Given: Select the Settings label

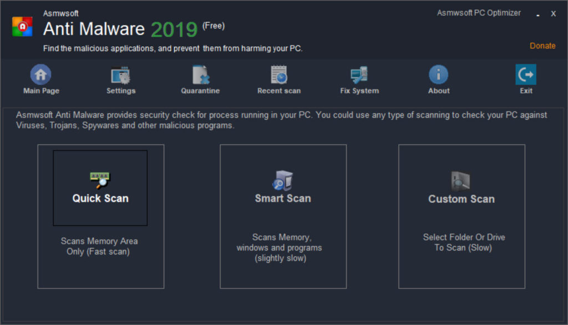Looking at the screenshot, I should 121,91.
